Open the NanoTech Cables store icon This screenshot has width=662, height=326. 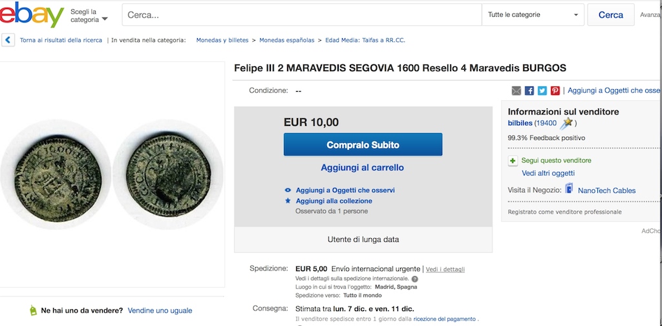tap(569, 189)
